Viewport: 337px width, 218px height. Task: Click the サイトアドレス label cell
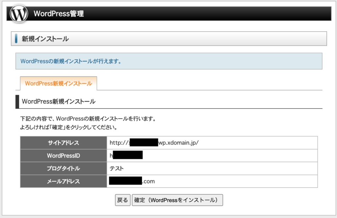[x=64, y=143]
